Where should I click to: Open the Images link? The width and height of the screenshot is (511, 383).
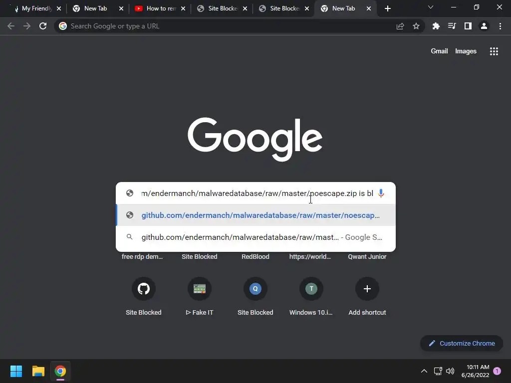(466, 51)
